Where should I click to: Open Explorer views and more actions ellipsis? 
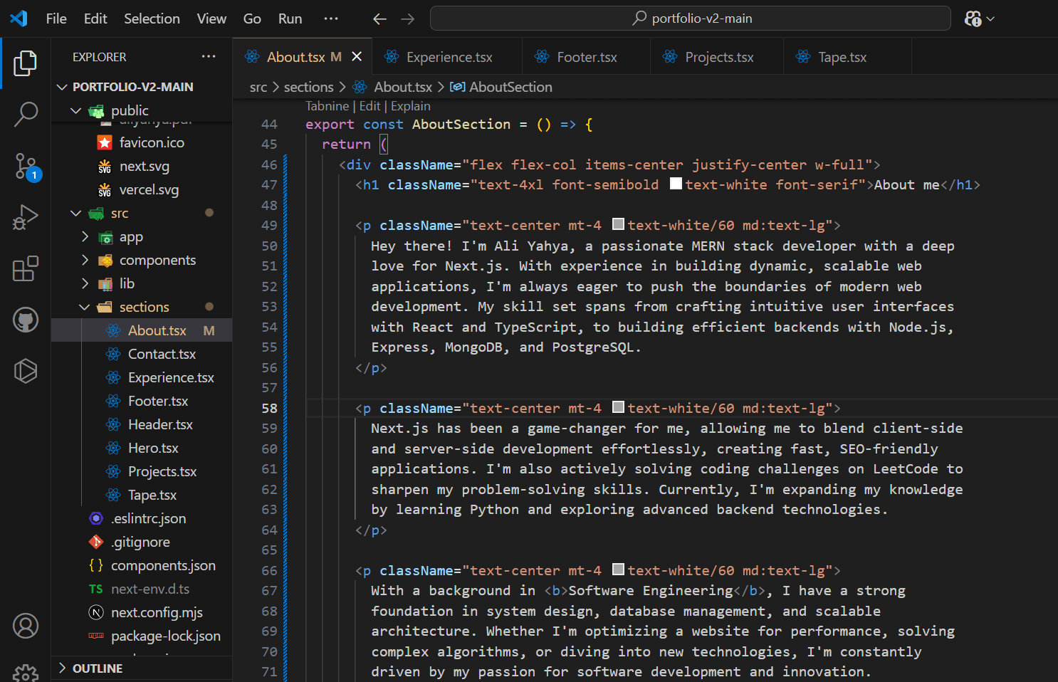click(x=209, y=57)
